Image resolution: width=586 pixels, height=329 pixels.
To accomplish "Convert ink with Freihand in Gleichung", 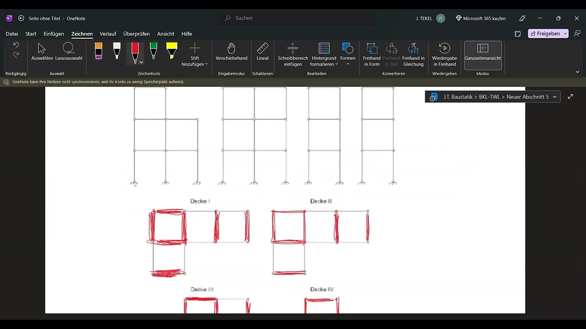I will pyautogui.click(x=413, y=55).
